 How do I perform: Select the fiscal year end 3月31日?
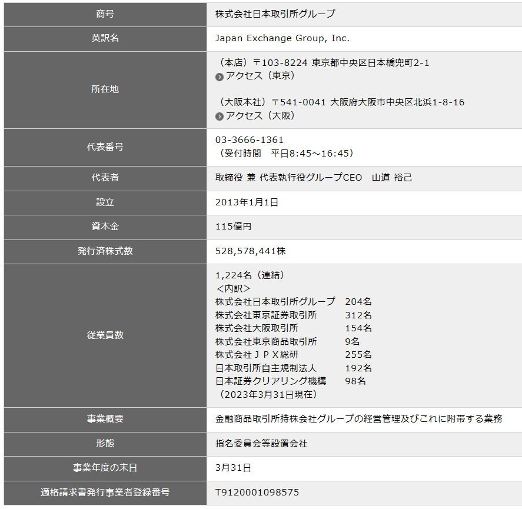click(233, 468)
